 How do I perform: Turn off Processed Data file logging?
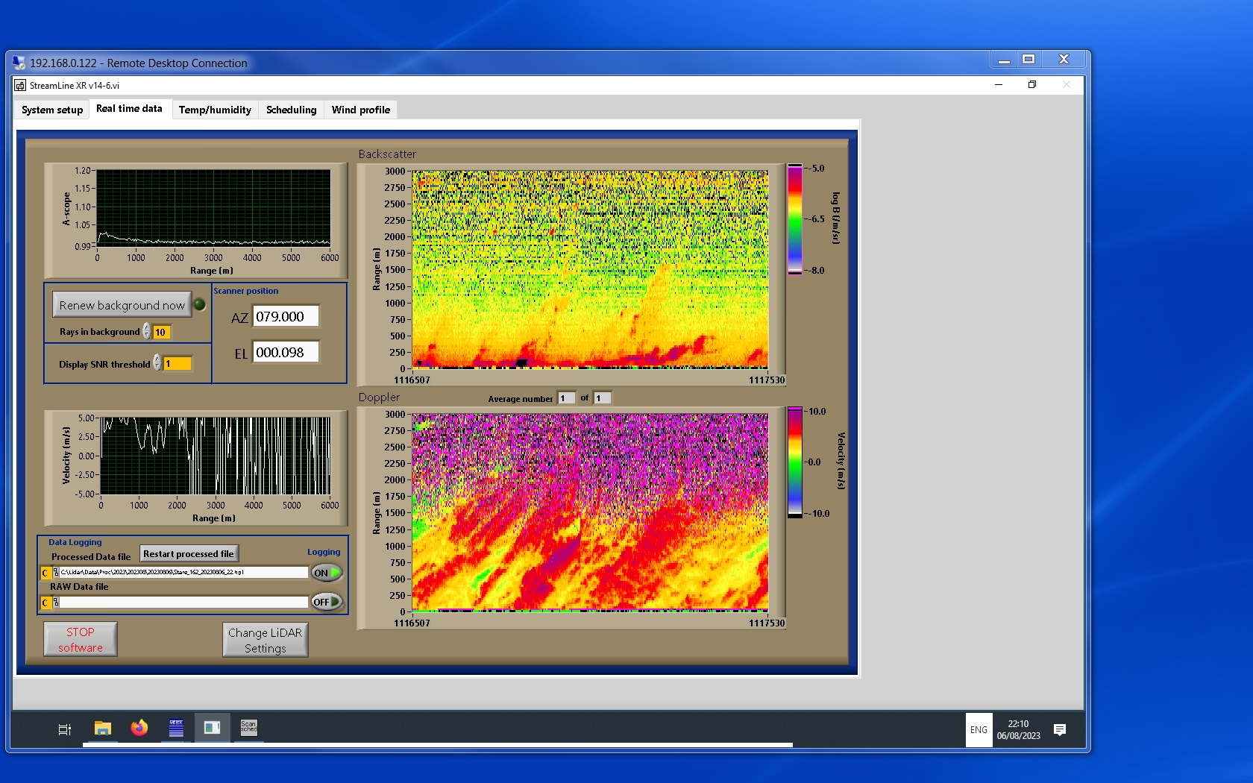[327, 573]
